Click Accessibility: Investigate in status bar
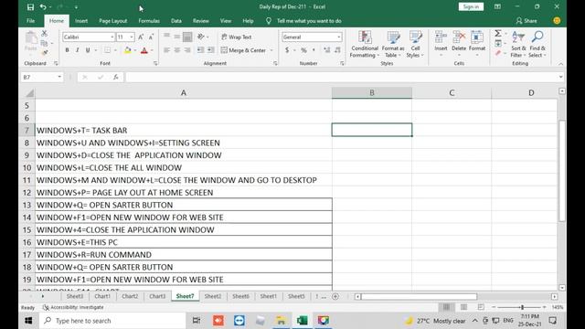Image resolution: width=585 pixels, height=329 pixels. 73,307
